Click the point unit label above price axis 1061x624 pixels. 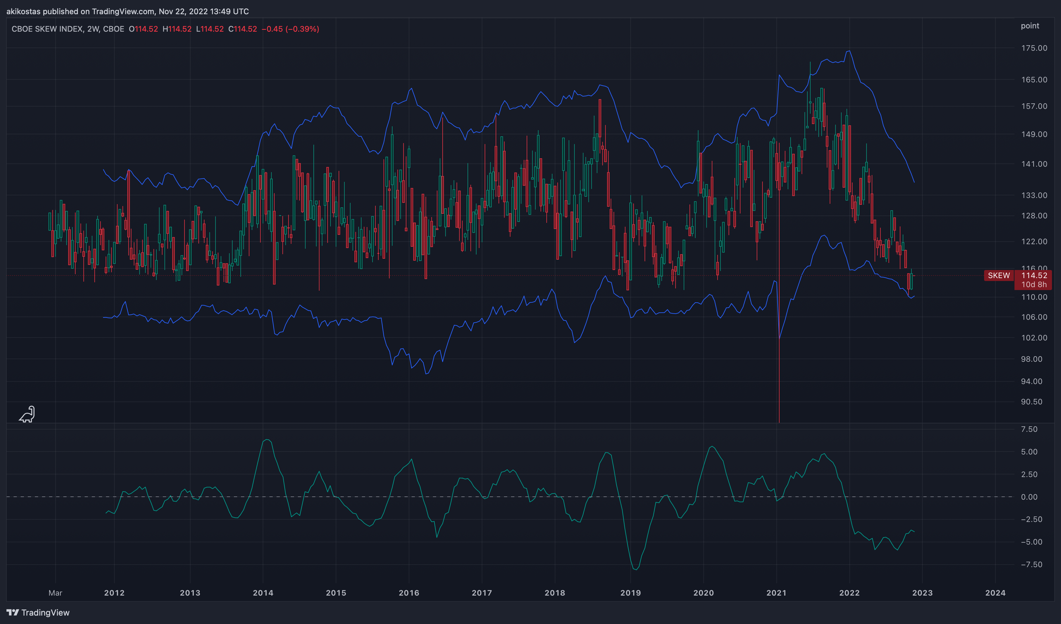[1030, 26]
